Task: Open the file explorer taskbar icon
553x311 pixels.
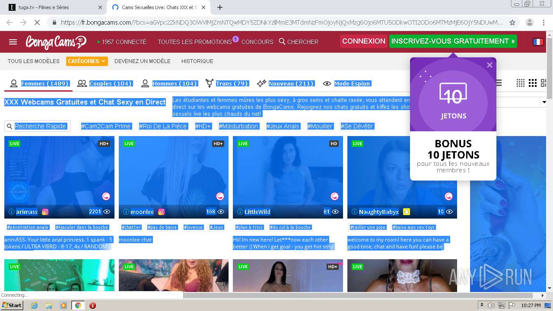Action: pyautogui.click(x=49, y=305)
